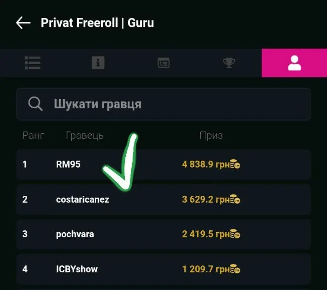
Task: Click coin icon next to 1 209.7 грн
Action: point(234,269)
